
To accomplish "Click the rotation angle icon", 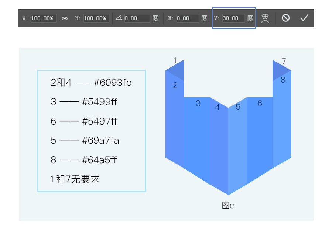I will click(119, 18).
